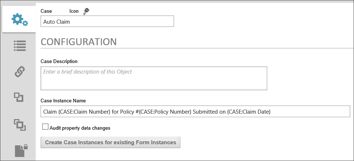Focus the Case Description text area
The width and height of the screenshot is (354, 161).
click(x=154, y=78)
